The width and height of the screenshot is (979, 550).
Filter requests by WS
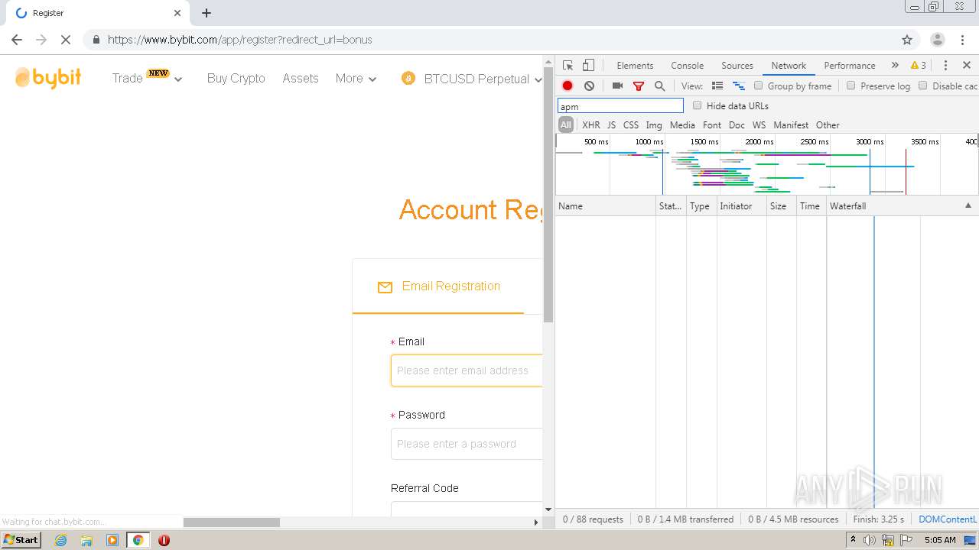[759, 125]
